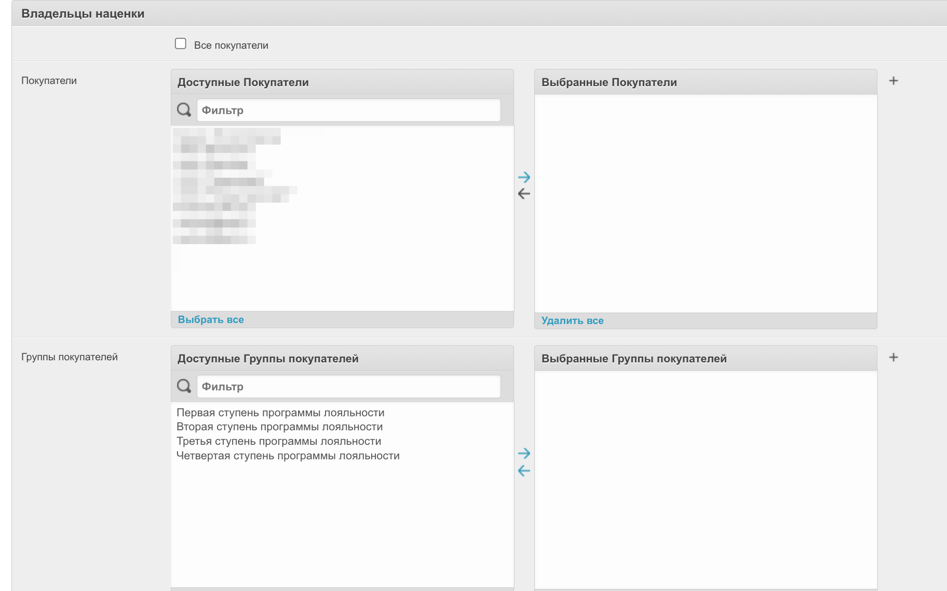Viewport: 947px width, 591px height.
Task: Enable the "Все покупатели" checkbox
Action: [181, 44]
